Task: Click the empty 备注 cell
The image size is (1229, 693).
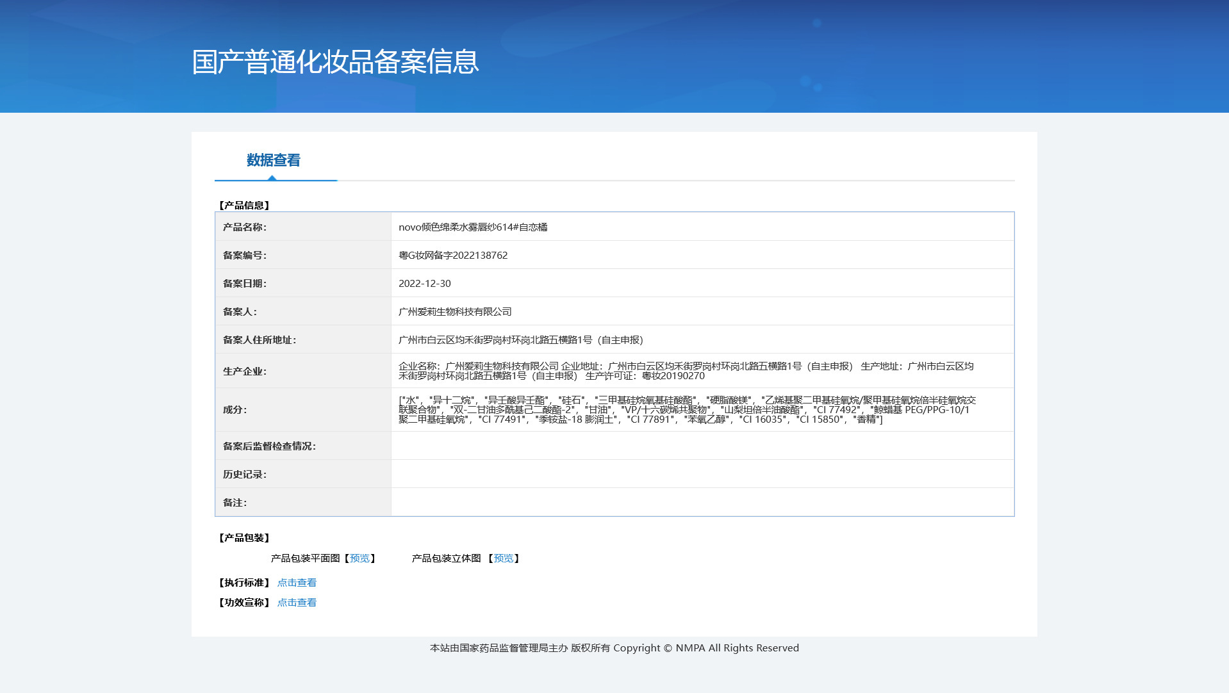Action: [702, 502]
